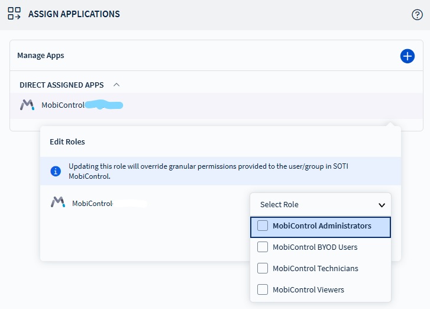The height and width of the screenshot is (309, 430).
Task: Click the blue info icon in the banner
Action: click(56, 171)
